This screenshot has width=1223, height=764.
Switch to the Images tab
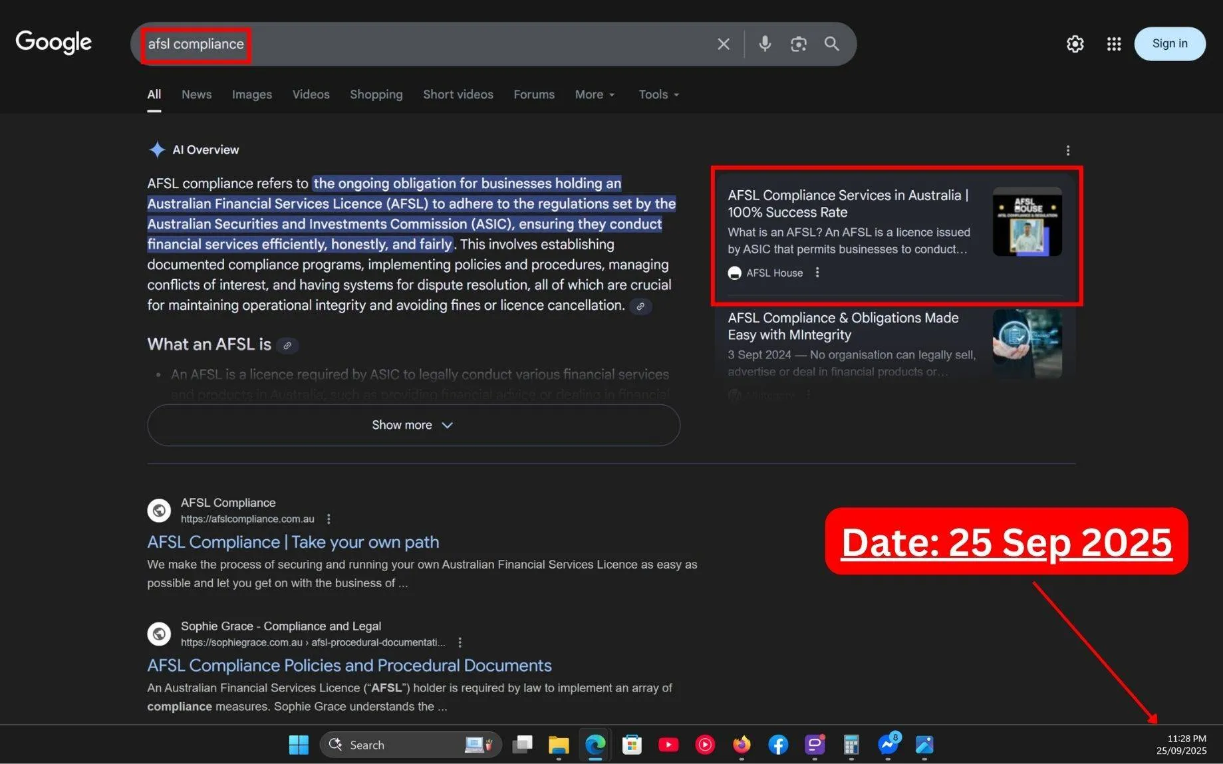tap(251, 94)
